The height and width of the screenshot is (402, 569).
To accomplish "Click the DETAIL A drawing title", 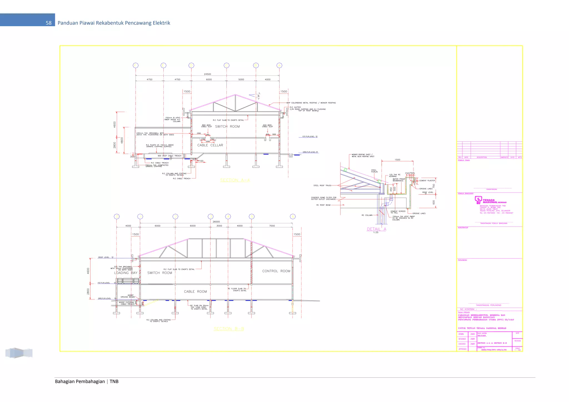I will 376,229.
